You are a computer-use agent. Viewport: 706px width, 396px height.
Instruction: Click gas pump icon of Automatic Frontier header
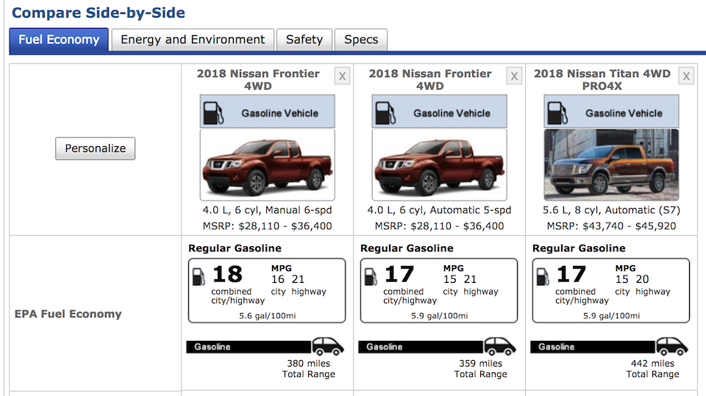pos(385,113)
